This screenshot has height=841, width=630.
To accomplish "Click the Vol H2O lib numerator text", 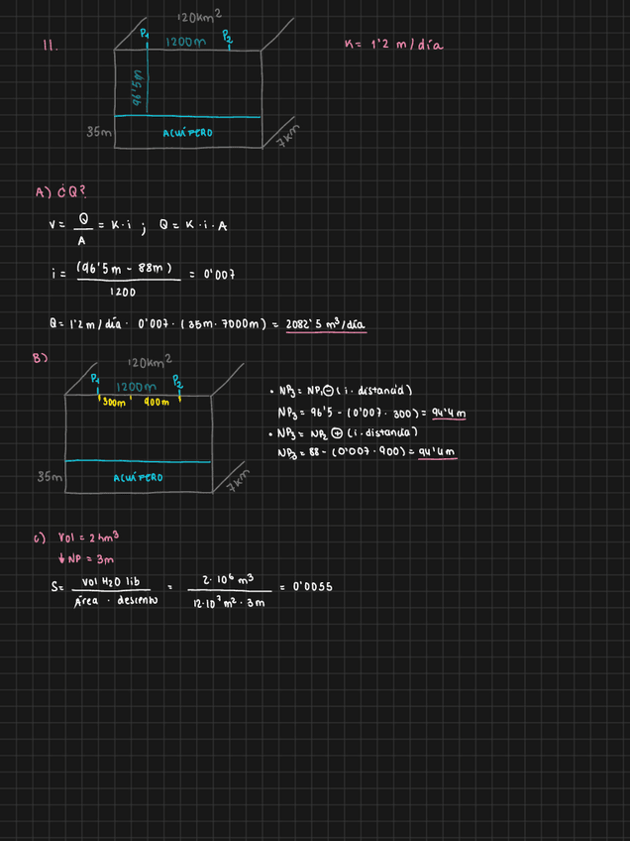I will (x=111, y=582).
